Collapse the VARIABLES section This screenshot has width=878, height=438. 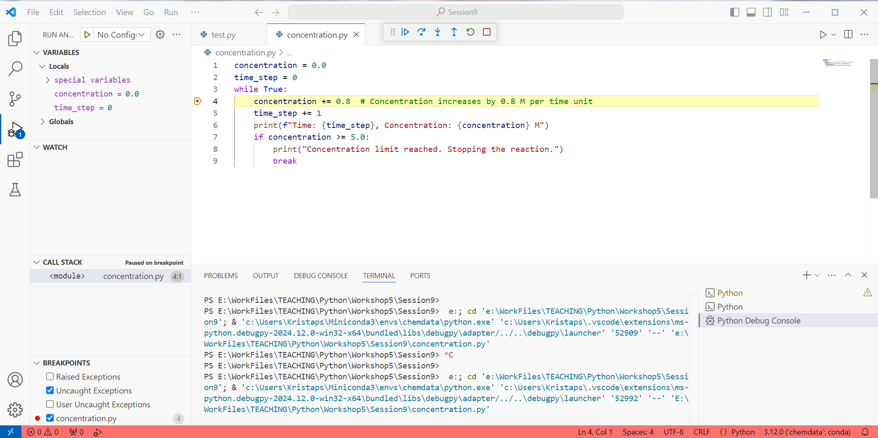point(37,52)
